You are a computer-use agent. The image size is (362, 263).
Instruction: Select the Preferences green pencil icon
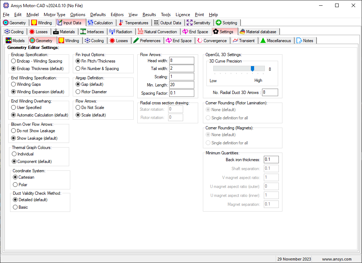click(136, 41)
